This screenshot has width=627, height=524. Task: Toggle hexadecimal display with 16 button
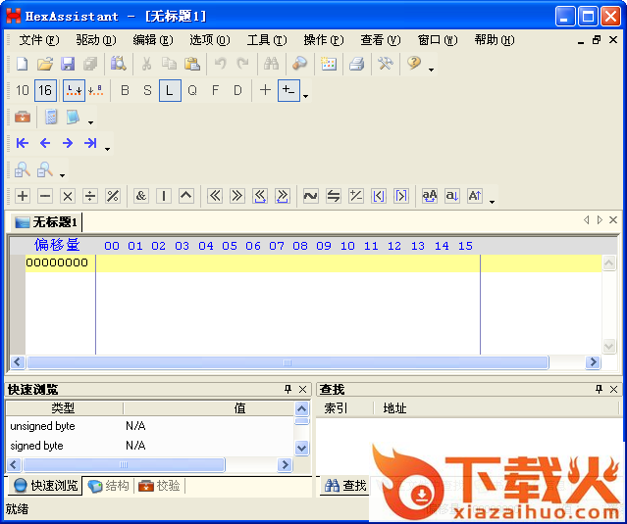tap(45, 90)
